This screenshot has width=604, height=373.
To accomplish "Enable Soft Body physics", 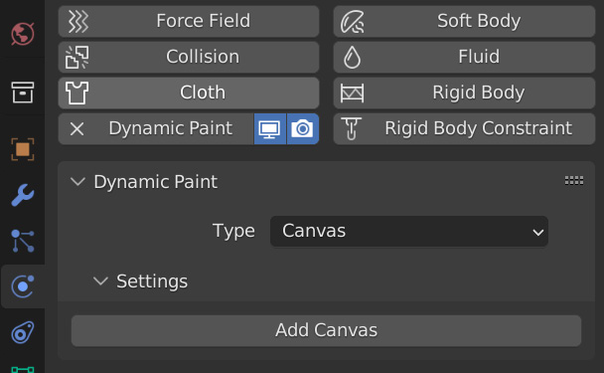I will tap(464, 21).
